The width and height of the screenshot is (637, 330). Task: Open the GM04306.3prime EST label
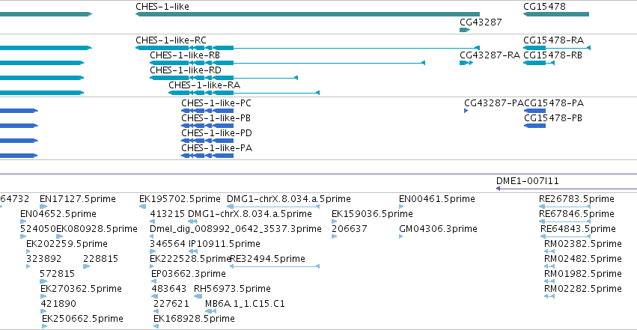[438, 229]
